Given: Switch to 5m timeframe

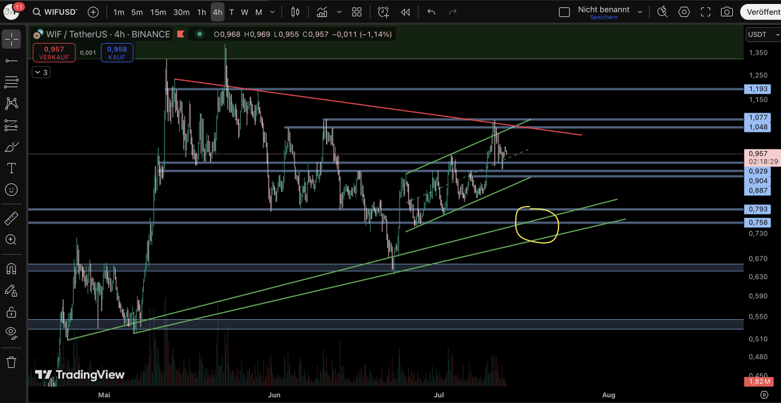Looking at the screenshot, I should click(137, 12).
